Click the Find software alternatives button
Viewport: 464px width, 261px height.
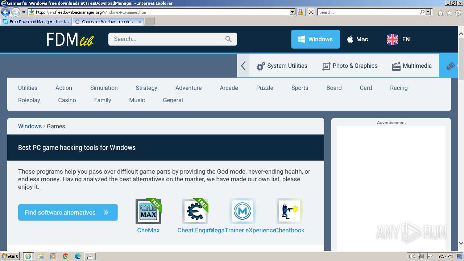click(x=68, y=212)
